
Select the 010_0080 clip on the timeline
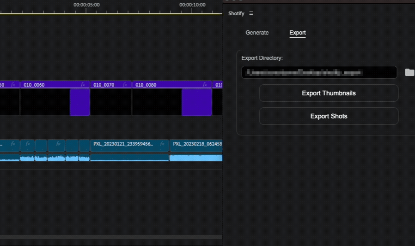(x=172, y=98)
